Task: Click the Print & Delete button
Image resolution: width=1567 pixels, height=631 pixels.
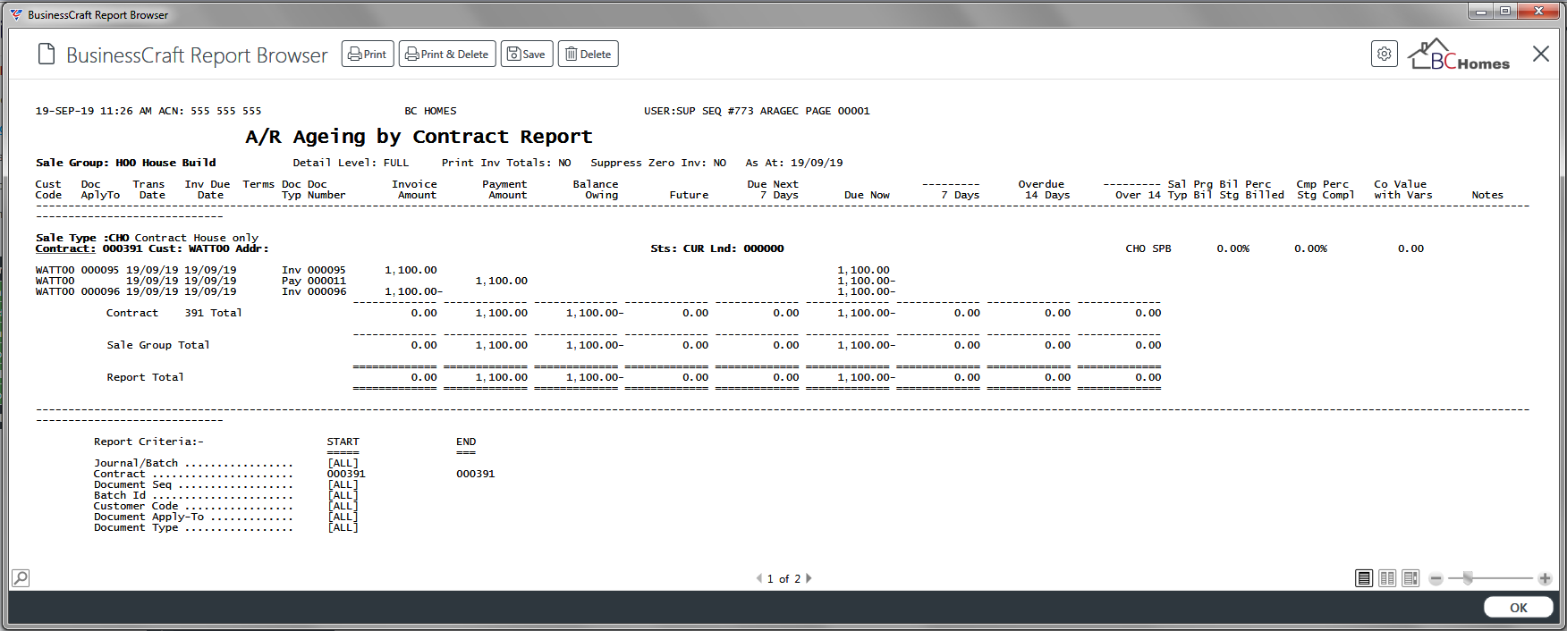Action: point(447,54)
